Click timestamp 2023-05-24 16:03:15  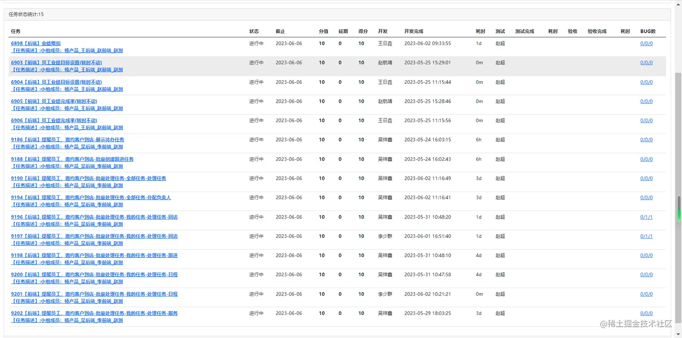click(x=428, y=140)
